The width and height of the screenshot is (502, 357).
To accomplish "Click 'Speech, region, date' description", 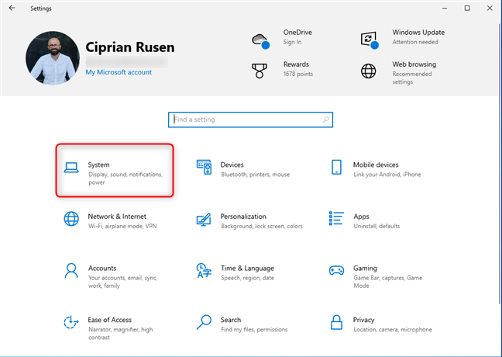I will 247,278.
